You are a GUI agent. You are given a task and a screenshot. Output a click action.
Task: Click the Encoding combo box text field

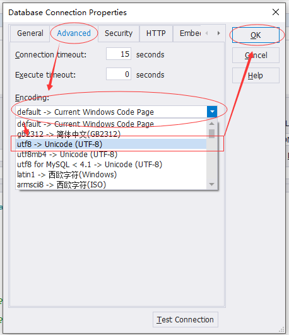111,112
